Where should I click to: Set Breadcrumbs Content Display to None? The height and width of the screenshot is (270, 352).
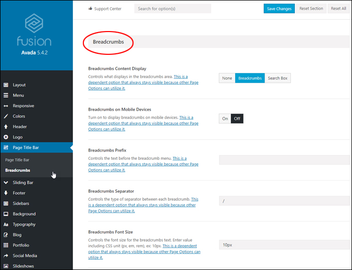[227, 78]
